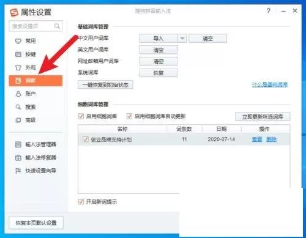
Task: Click the 外观 shirt icon in sidebar
Action: click(18, 67)
